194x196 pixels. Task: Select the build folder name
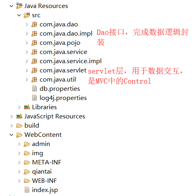(32, 126)
